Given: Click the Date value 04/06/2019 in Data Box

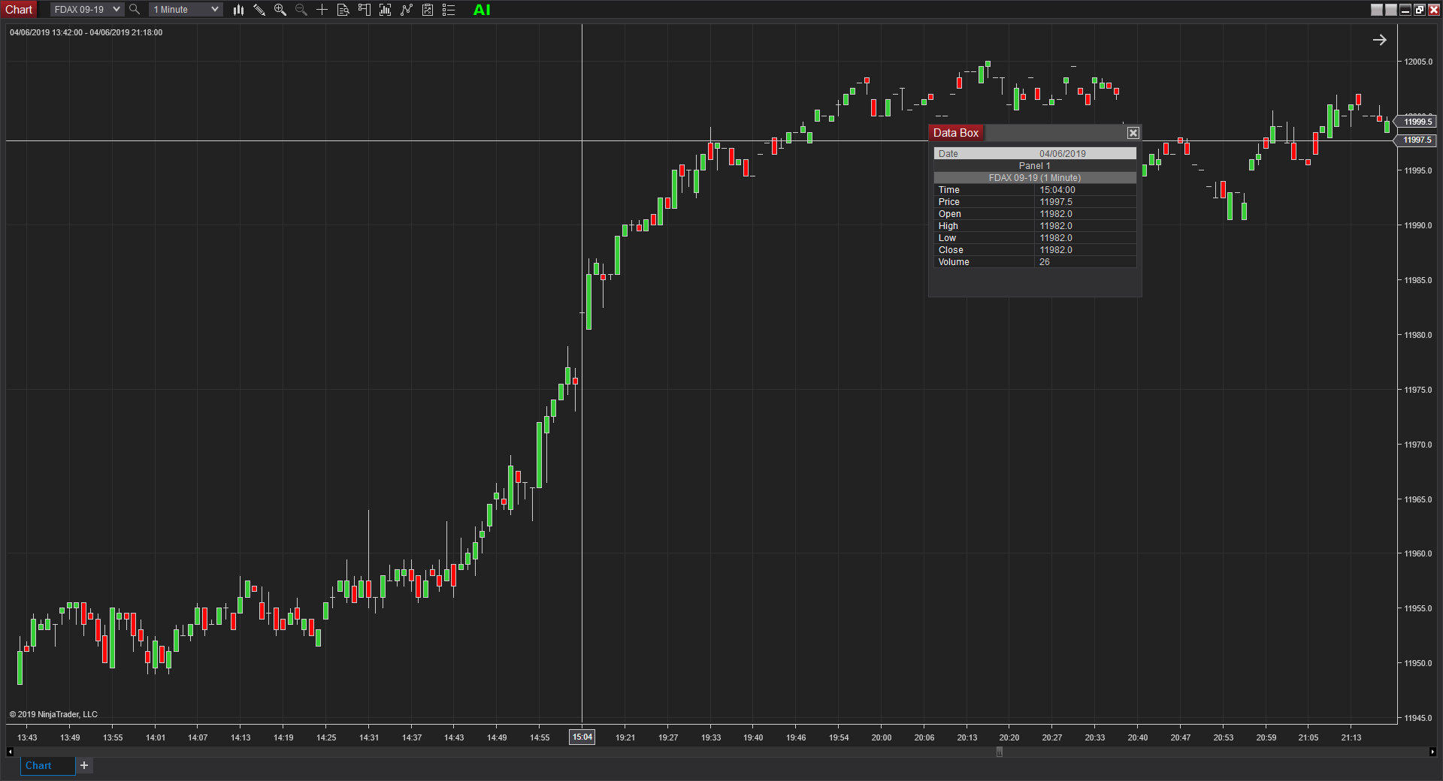Looking at the screenshot, I should pyautogui.click(x=1062, y=154).
